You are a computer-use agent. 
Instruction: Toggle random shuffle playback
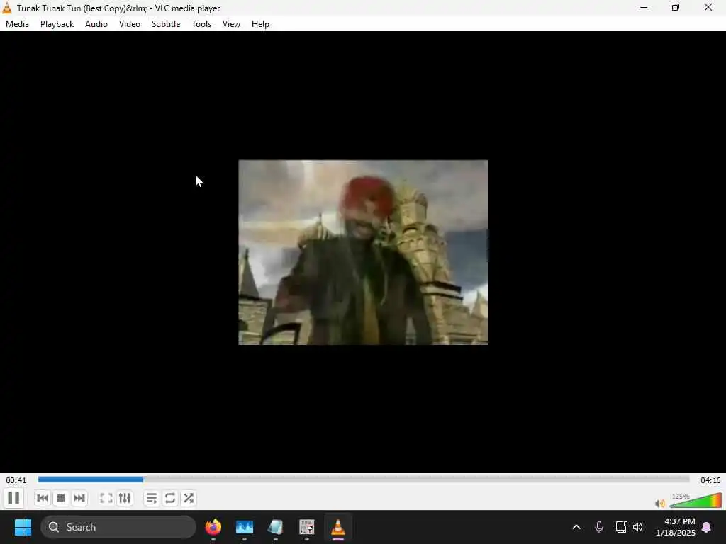pos(189,498)
